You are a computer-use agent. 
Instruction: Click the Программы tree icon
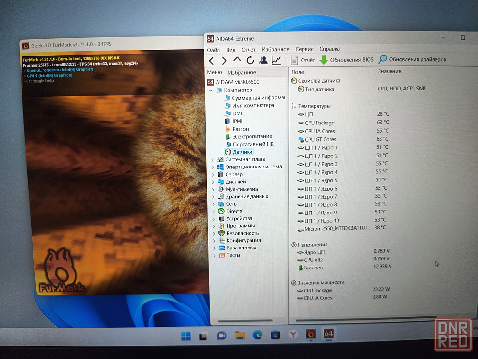(x=221, y=226)
